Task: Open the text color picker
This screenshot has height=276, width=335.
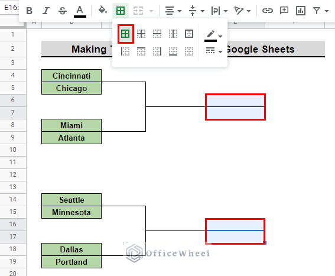Action: [80, 11]
